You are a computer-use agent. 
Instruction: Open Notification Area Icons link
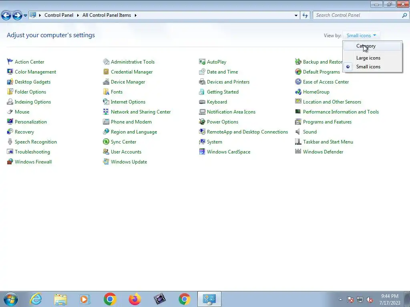coord(231,112)
